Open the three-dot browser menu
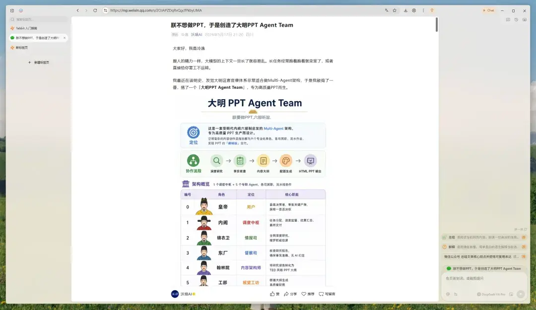The height and width of the screenshot is (310, 536). pyautogui.click(x=423, y=10)
